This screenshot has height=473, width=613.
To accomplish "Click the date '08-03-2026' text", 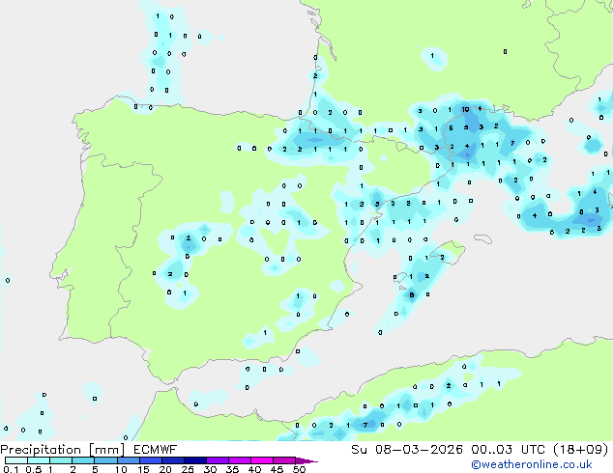I will tap(419, 450).
